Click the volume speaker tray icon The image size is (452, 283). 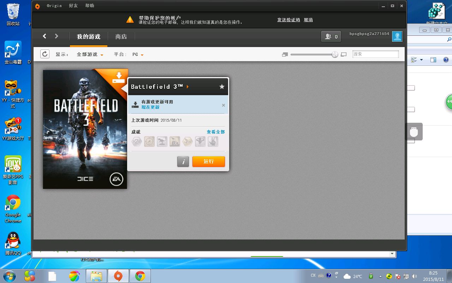(x=415, y=276)
